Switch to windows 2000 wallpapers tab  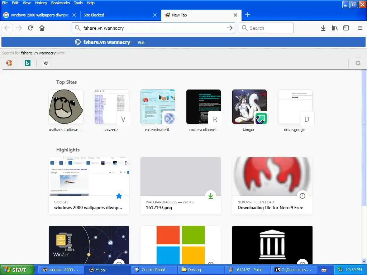click(x=40, y=15)
